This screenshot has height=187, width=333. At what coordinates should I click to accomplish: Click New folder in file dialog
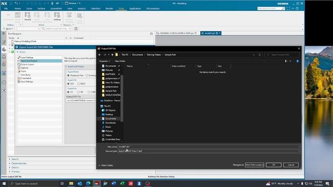click(x=120, y=61)
